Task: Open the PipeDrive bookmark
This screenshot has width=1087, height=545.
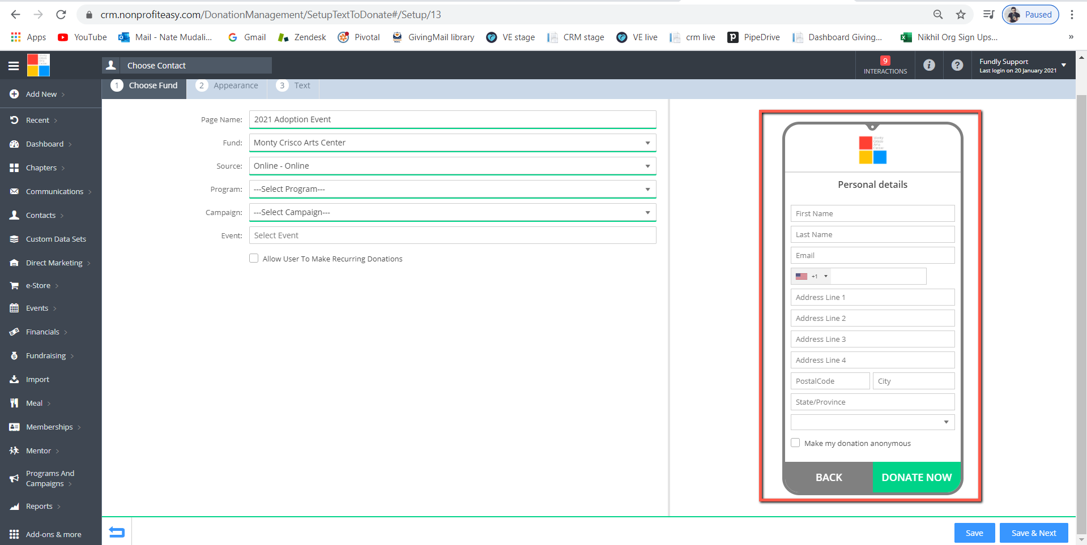Action: [754, 37]
